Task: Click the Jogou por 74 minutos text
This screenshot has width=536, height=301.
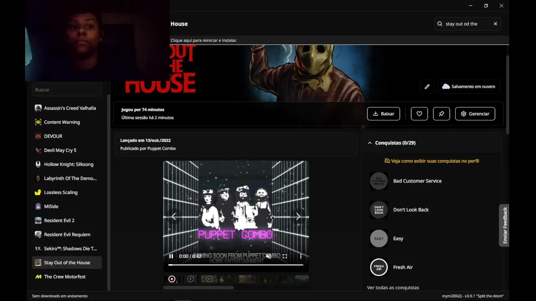Action: pos(143,110)
